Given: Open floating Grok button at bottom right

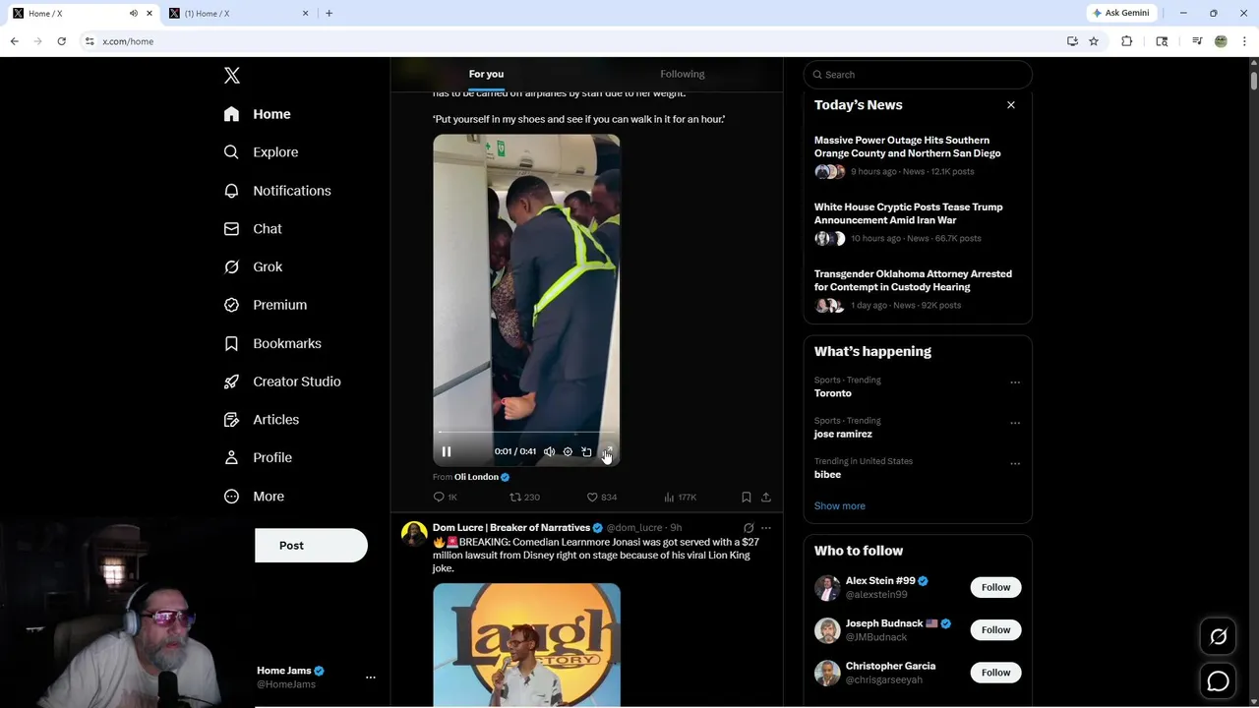Looking at the screenshot, I should (x=1218, y=637).
